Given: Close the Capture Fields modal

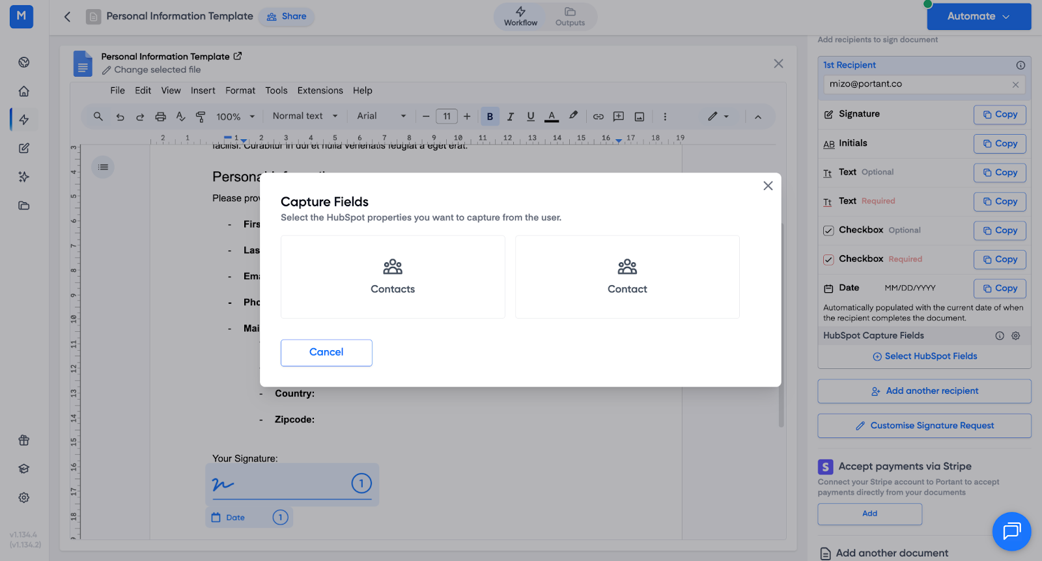Looking at the screenshot, I should [x=768, y=186].
